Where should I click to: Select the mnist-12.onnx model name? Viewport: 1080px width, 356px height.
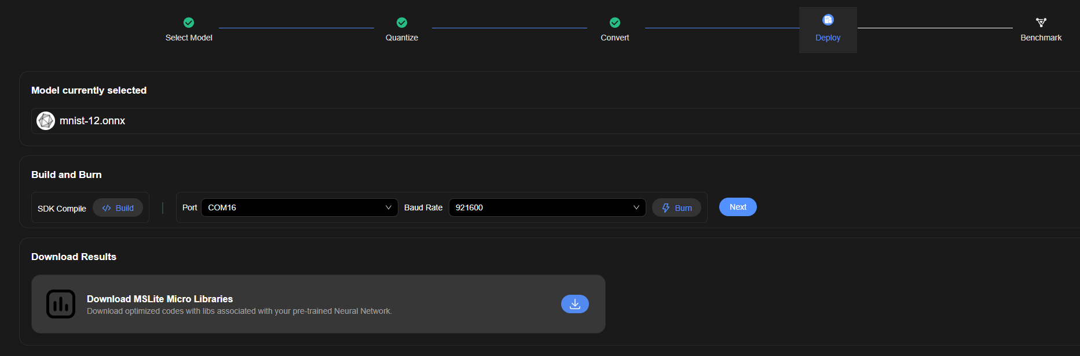tap(93, 121)
